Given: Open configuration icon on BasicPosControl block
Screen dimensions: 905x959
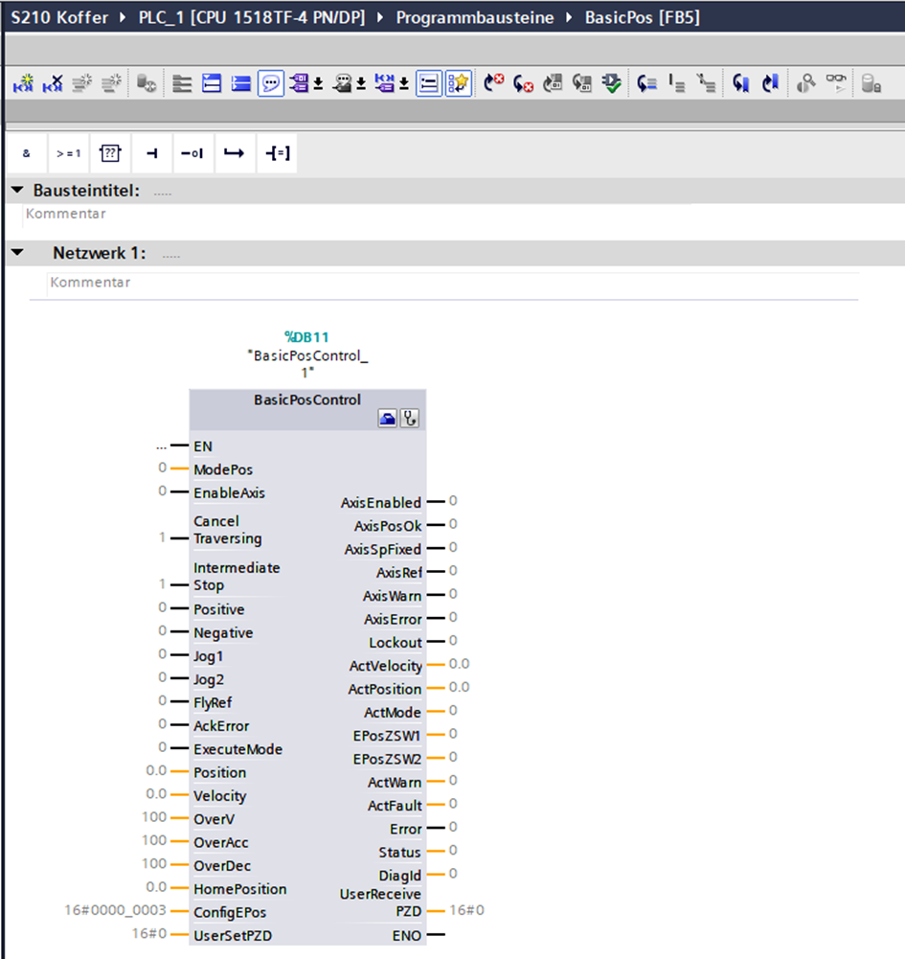Looking at the screenshot, I should pyautogui.click(x=387, y=419).
